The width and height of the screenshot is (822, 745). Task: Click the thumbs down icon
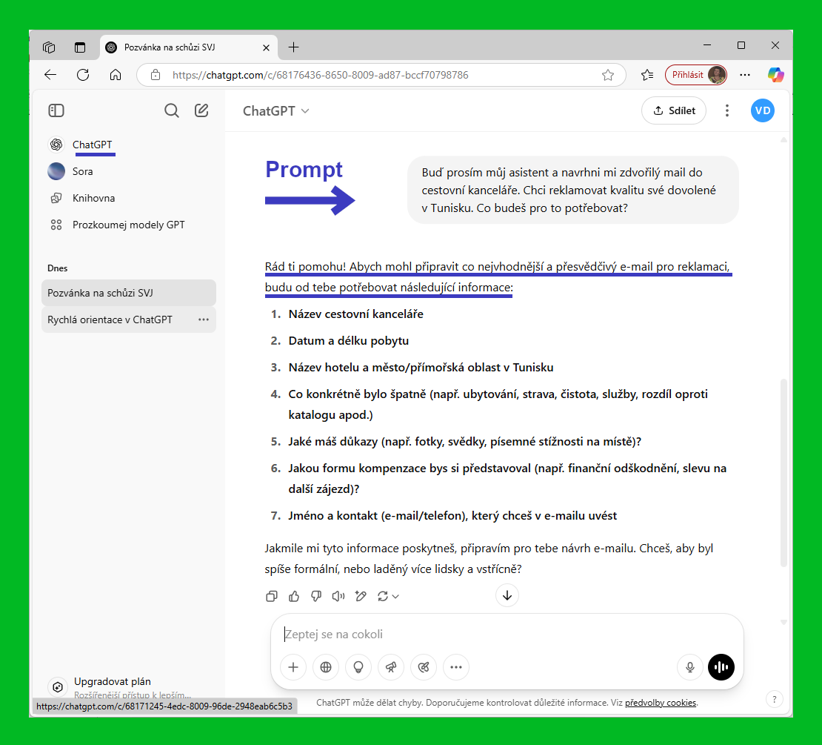316,596
